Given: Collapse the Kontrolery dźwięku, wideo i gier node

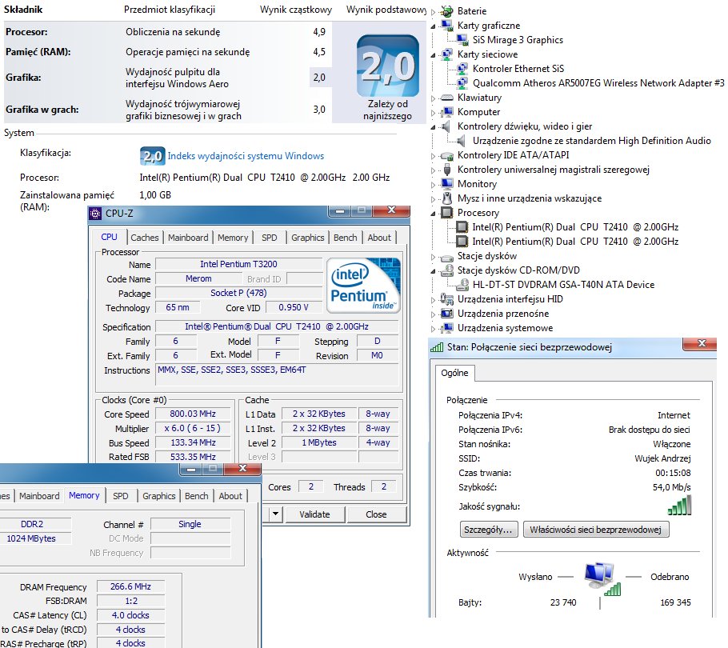Looking at the screenshot, I should 433,126.
